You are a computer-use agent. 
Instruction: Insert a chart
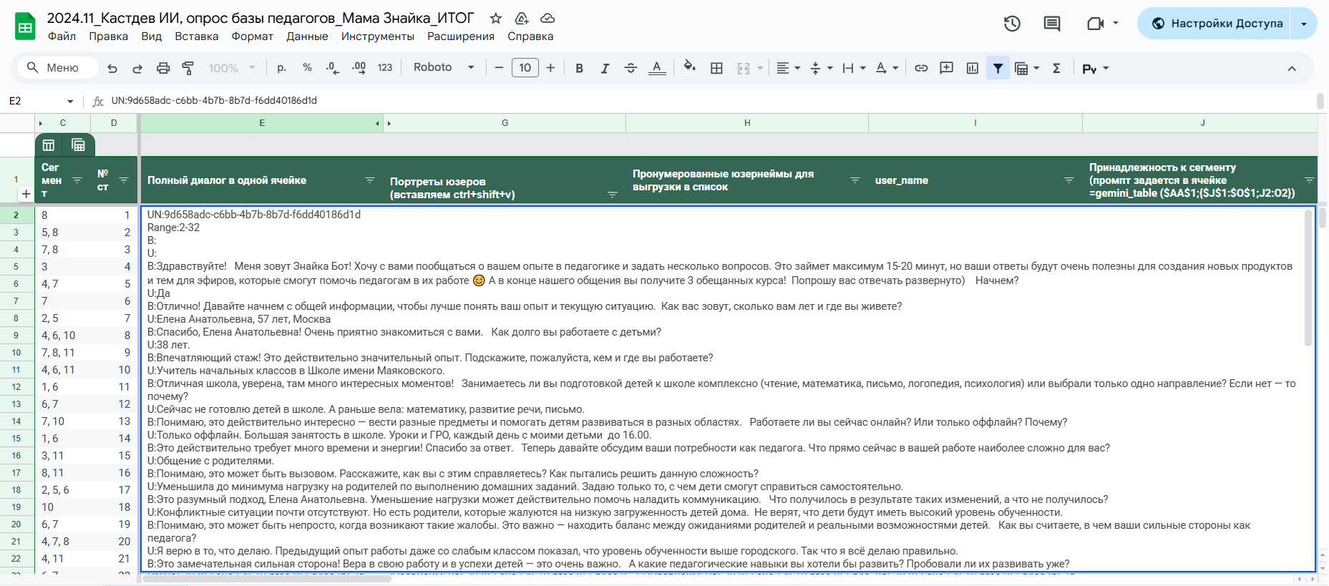click(972, 68)
